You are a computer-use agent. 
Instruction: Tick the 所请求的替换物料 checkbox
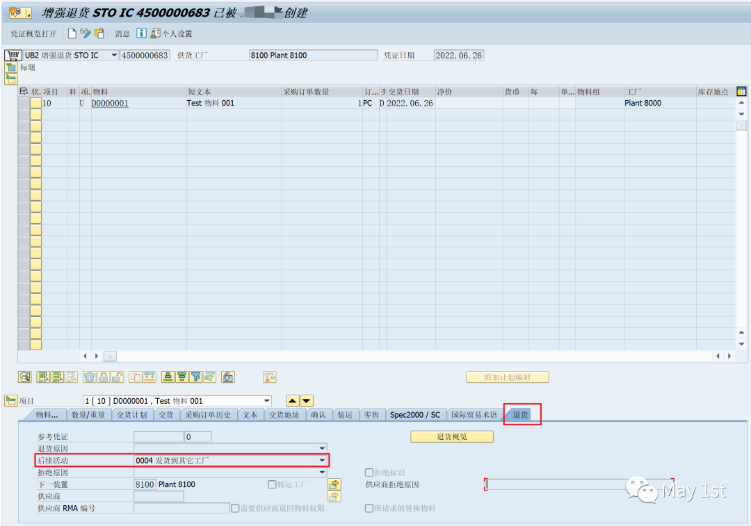pyautogui.click(x=369, y=508)
